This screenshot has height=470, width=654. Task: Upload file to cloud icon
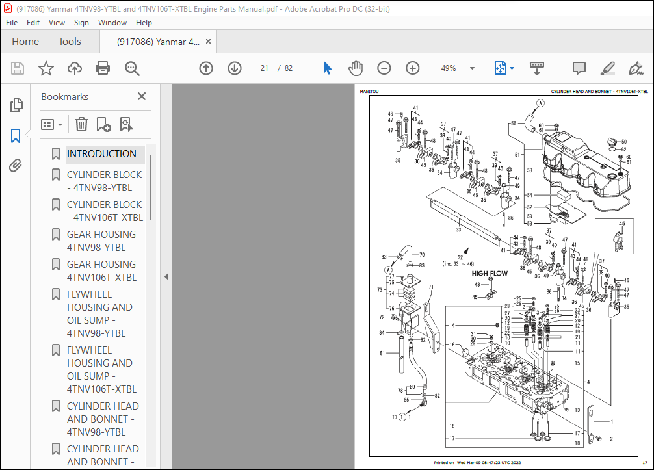point(75,68)
